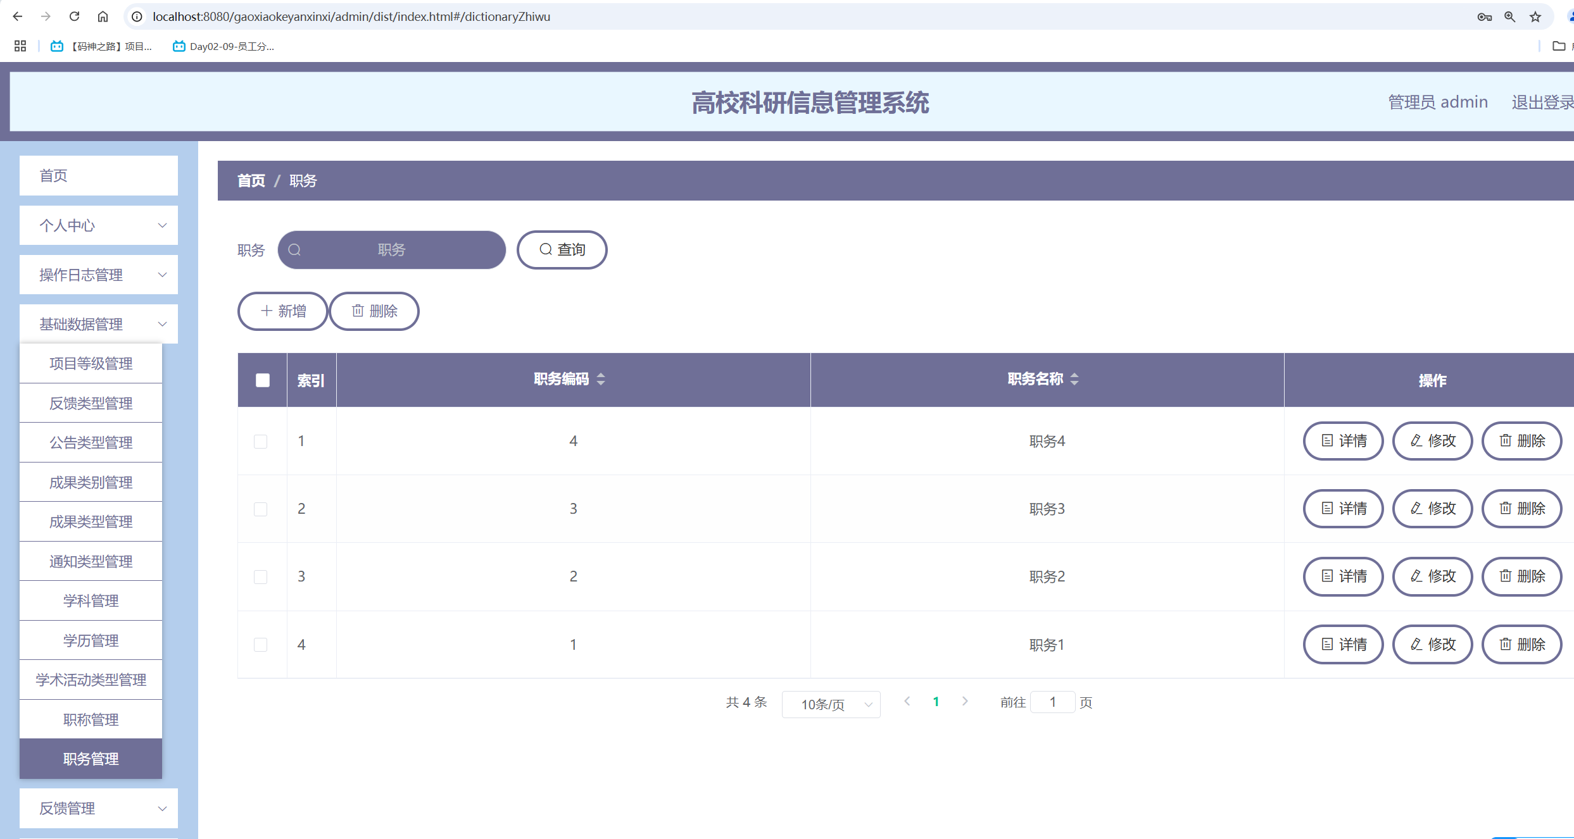Bookmark this page with star icon
The image size is (1574, 839).
1535,17
